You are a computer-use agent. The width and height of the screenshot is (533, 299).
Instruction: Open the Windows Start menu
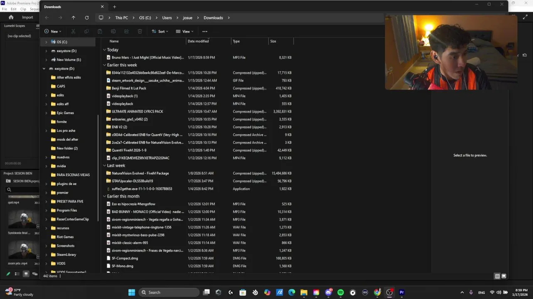point(132,292)
